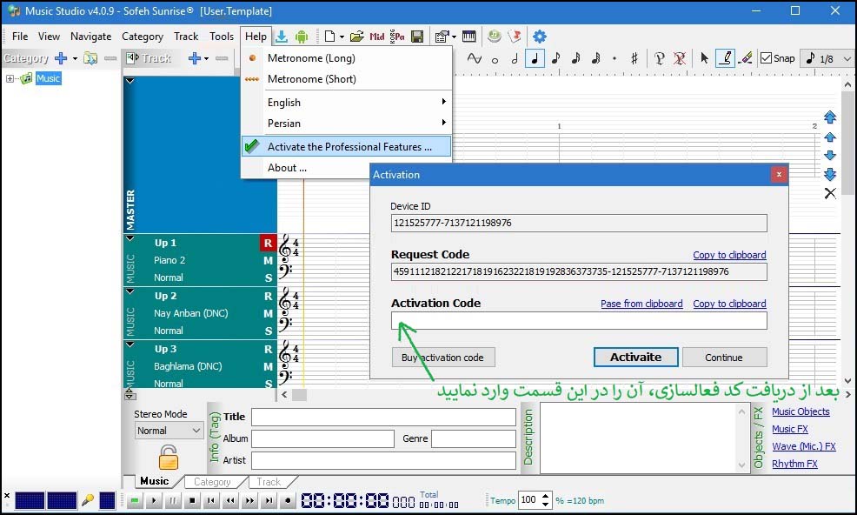Select the eighth note duration
857x515 pixels.
point(555,58)
